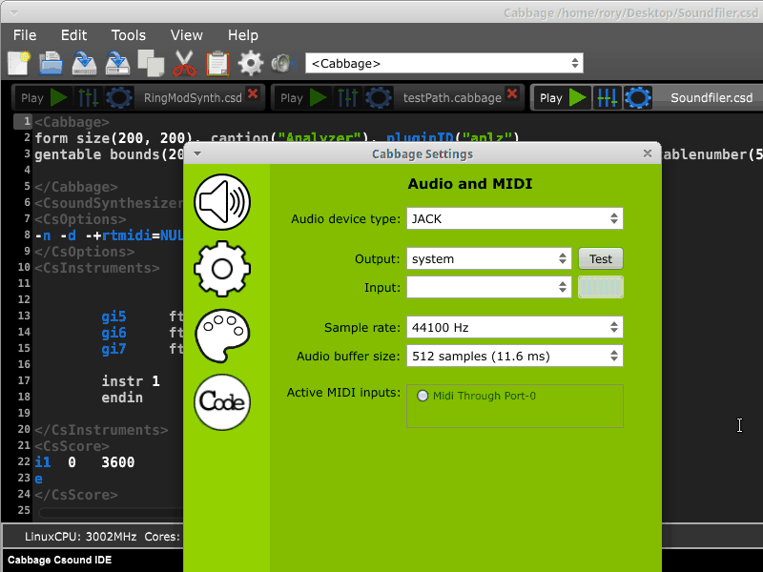Click the scissors Cut icon
The width and height of the screenshot is (763, 572).
(x=184, y=64)
